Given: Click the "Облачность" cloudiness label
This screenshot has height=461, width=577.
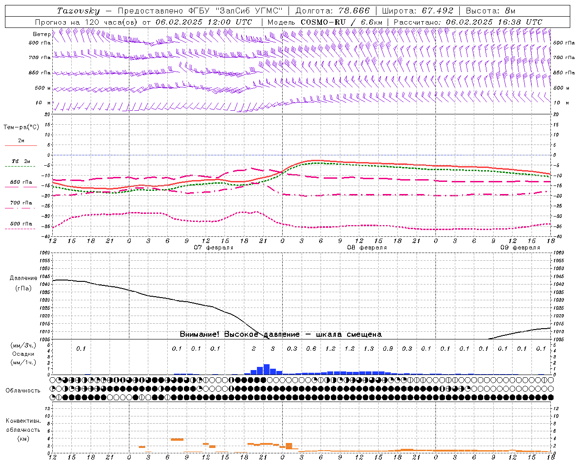Looking at the screenshot, I should (x=23, y=390).
